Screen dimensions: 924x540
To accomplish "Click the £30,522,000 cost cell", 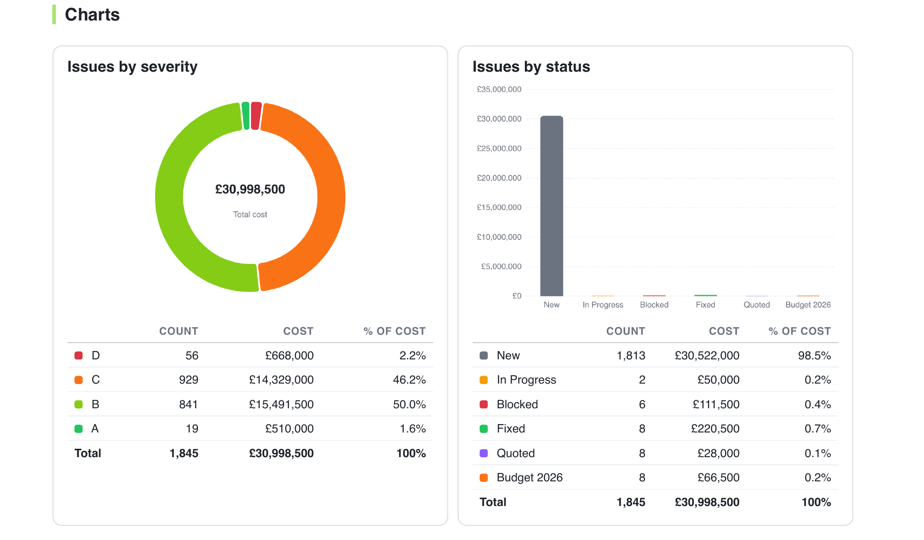I will [707, 356].
